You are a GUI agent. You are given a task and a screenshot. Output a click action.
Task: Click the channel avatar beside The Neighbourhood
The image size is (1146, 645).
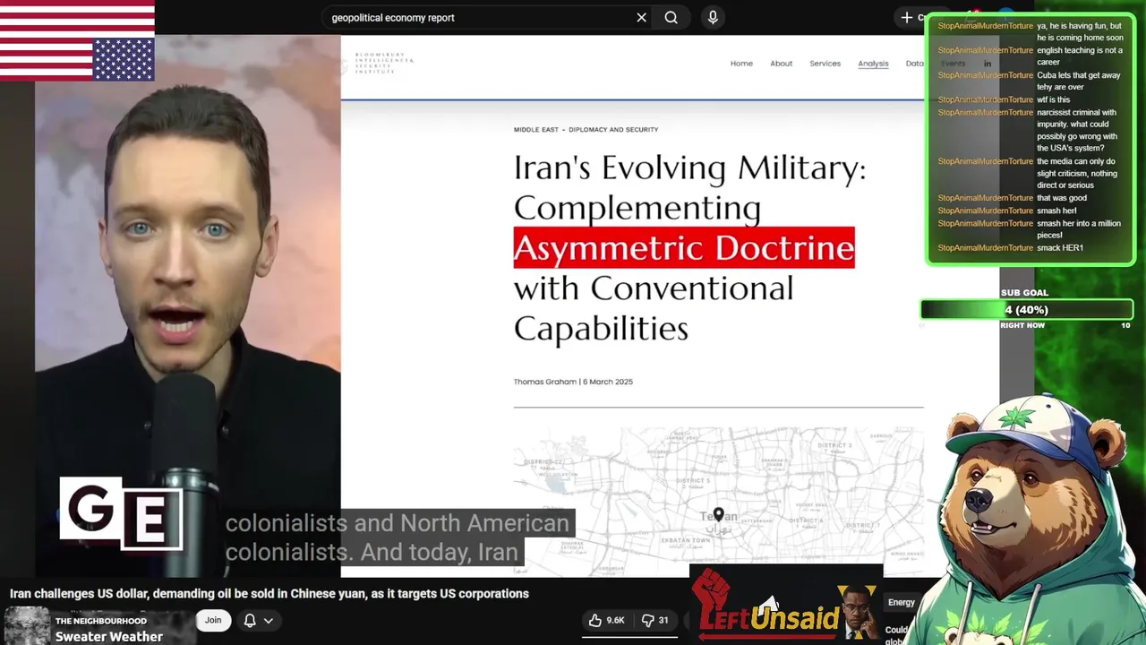point(27,625)
